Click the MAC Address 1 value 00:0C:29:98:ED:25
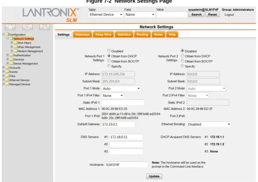This screenshot has height=182, width=258. [x=114, y=109]
